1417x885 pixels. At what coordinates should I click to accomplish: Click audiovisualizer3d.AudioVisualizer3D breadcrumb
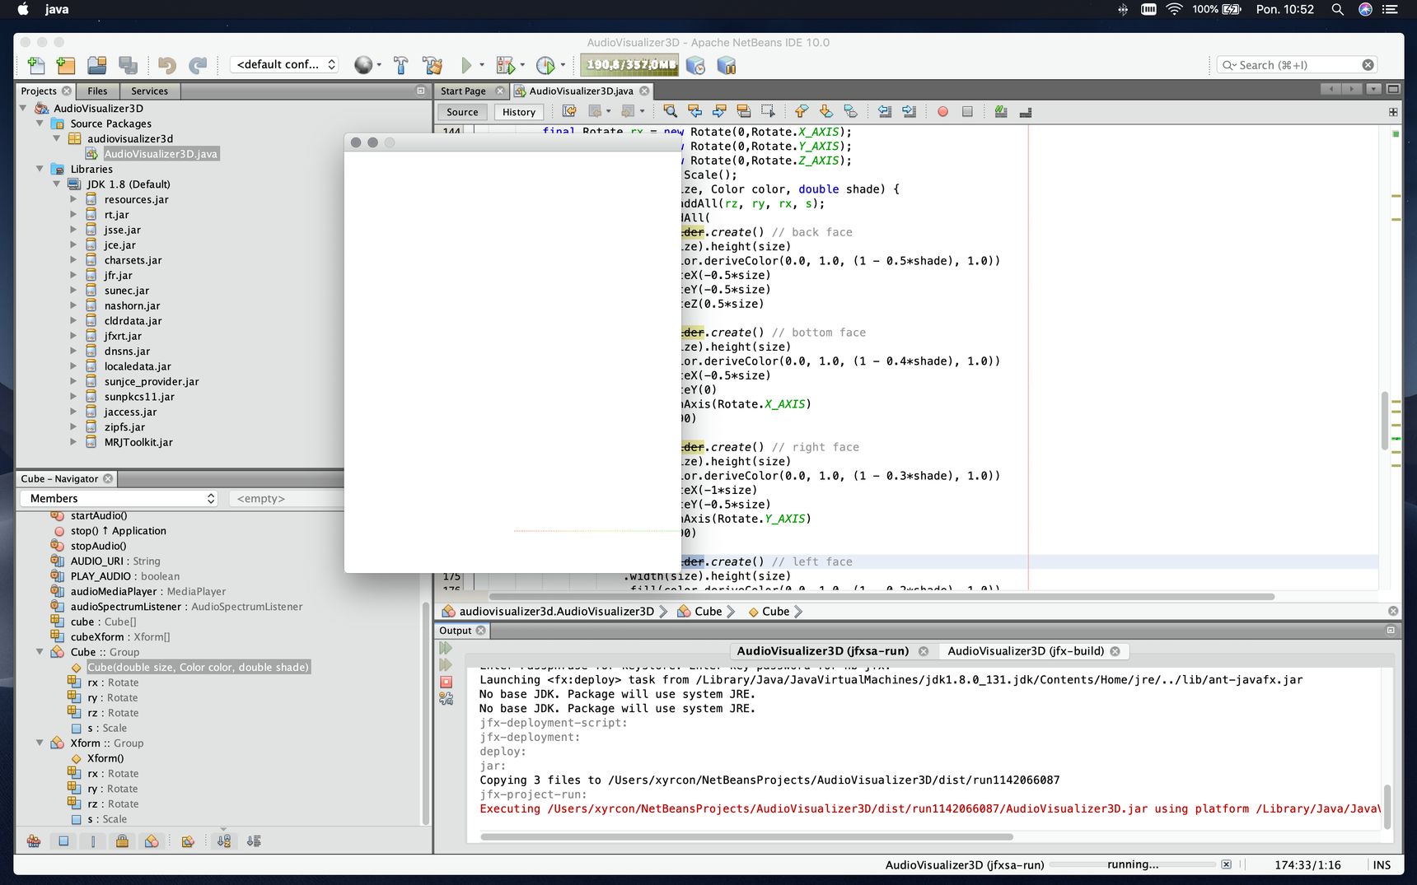click(556, 612)
